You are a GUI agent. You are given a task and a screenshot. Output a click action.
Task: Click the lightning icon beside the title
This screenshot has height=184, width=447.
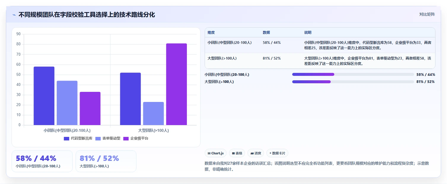coord(14,15)
